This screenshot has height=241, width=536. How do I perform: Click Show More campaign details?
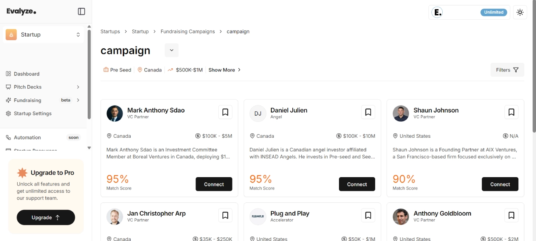(224, 70)
